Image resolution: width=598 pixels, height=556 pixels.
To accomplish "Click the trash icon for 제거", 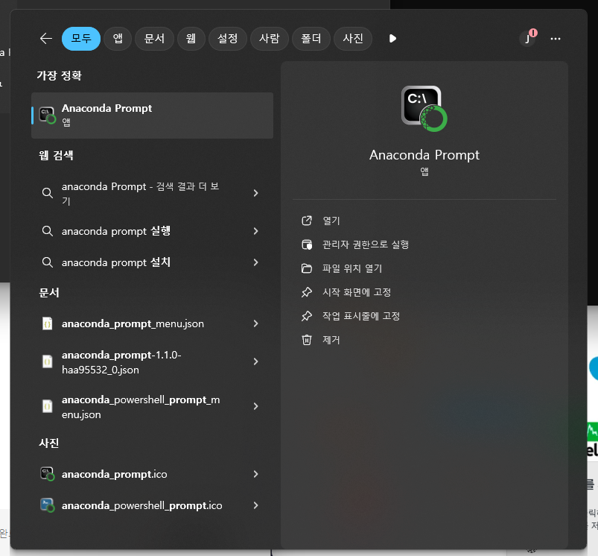I will [307, 340].
